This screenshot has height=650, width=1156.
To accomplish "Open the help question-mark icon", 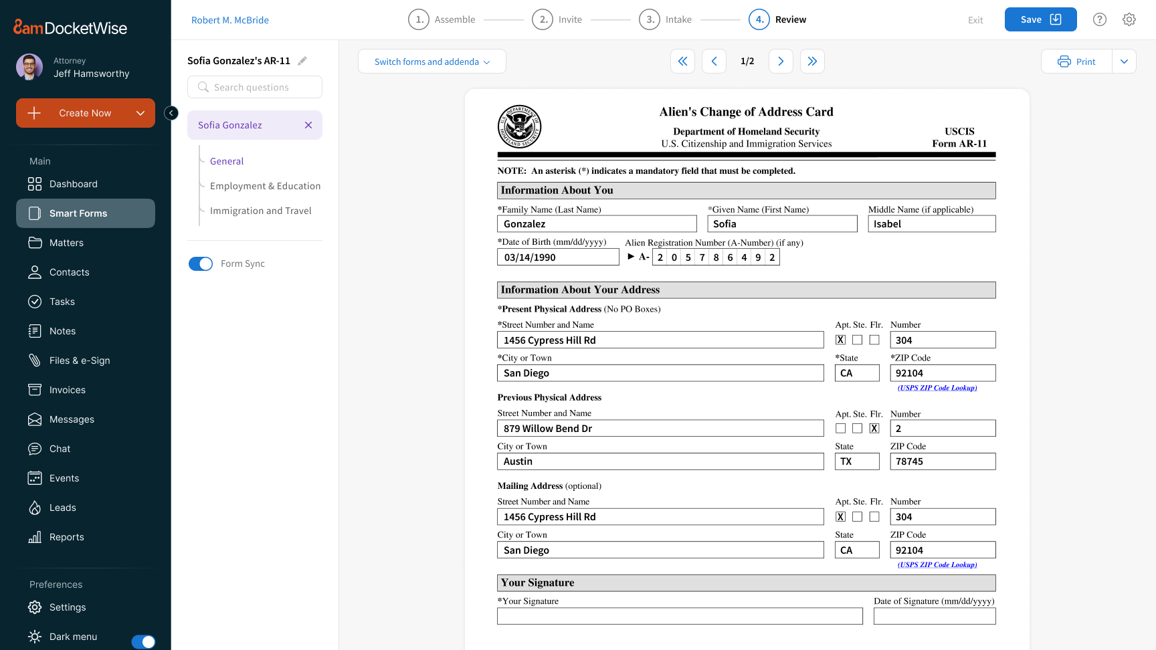I will click(x=1099, y=19).
